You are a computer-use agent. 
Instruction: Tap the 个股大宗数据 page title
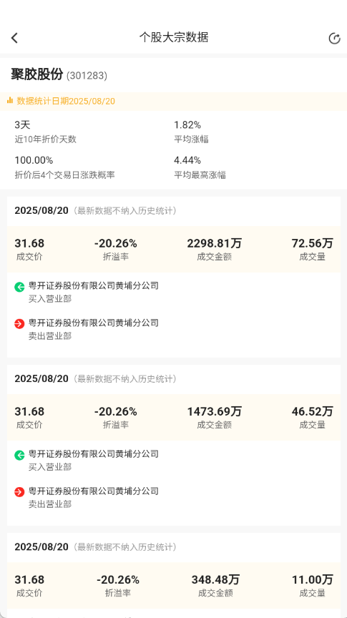(x=173, y=37)
